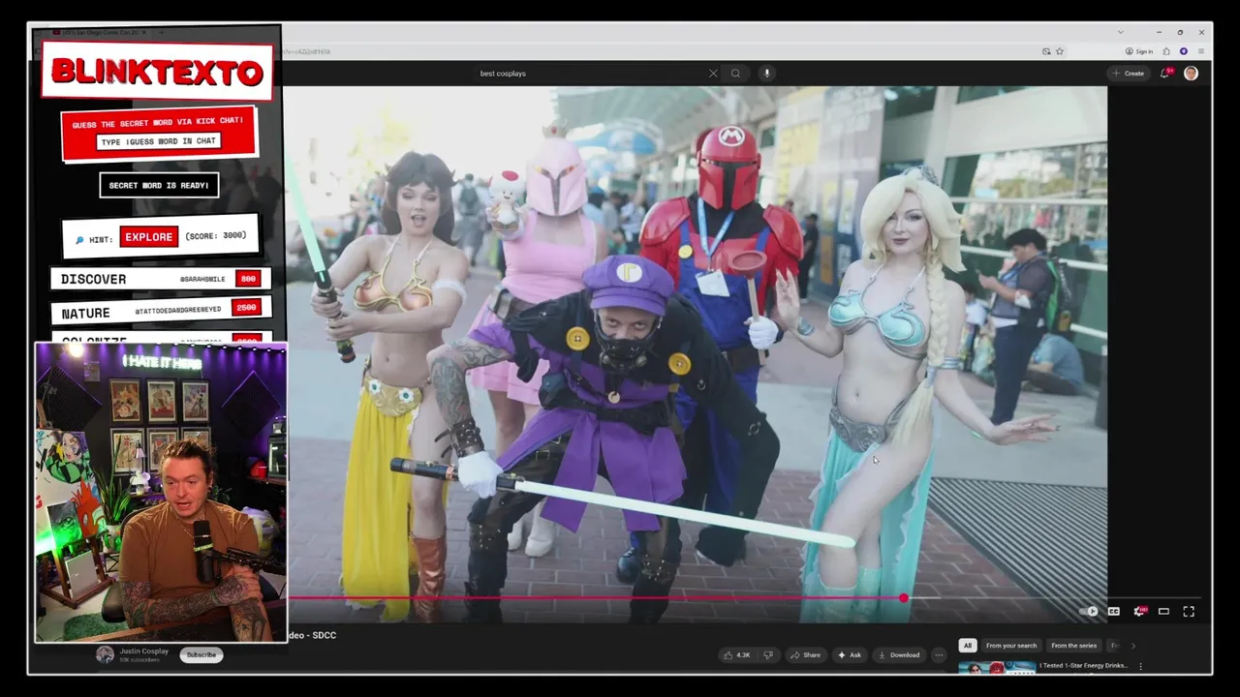1240x697 pixels.
Task: Show more chips with the right arrow
Action: tap(1132, 646)
